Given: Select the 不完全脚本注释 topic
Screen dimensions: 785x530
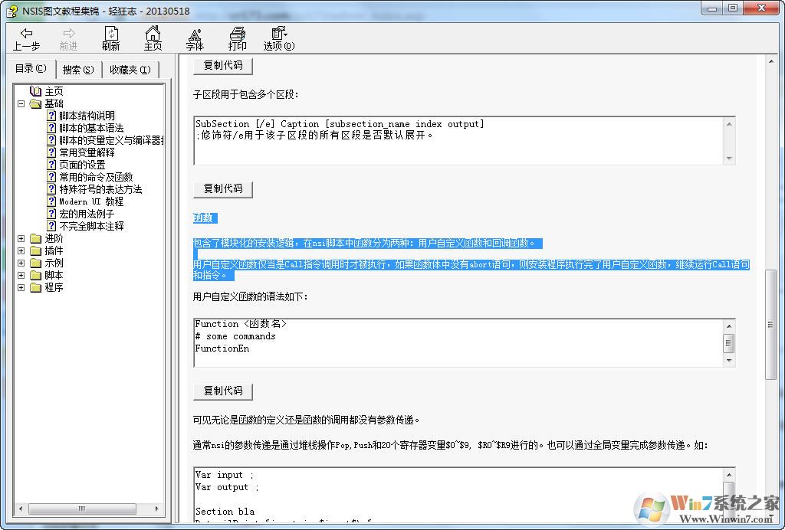Looking at the screenshot, I should pyautogui.click(x=91, y=226).
